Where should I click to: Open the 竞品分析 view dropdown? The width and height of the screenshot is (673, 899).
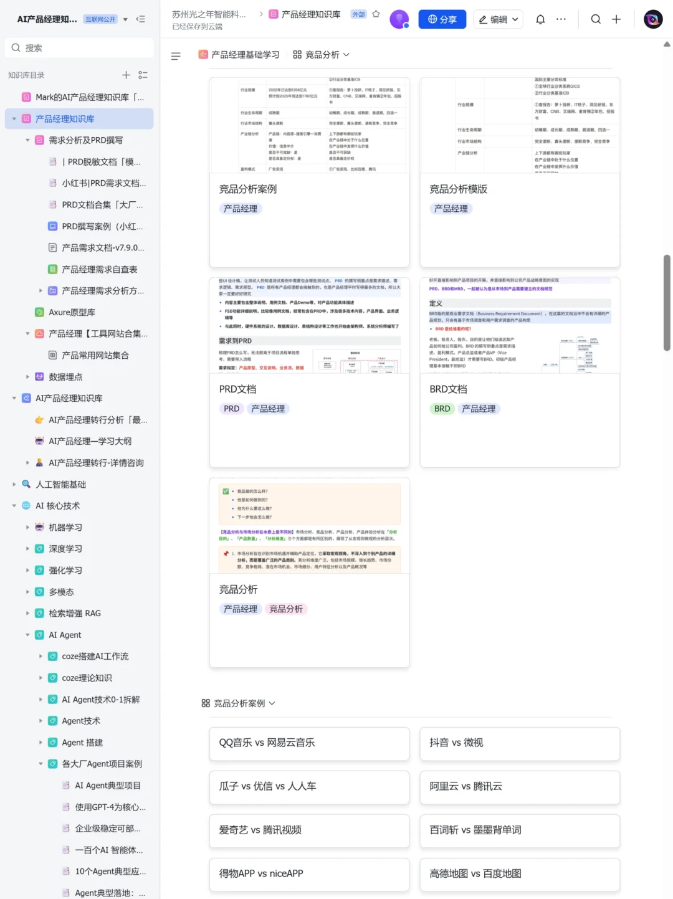(322, 55)
